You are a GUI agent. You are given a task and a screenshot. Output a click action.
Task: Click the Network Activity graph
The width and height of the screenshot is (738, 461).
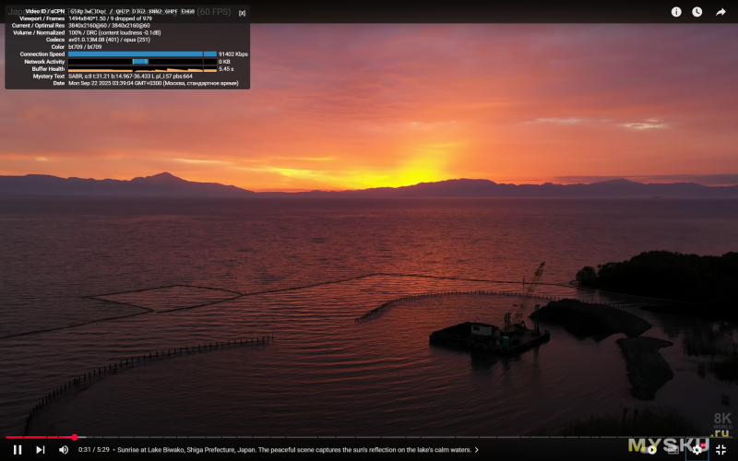point(142,62)
